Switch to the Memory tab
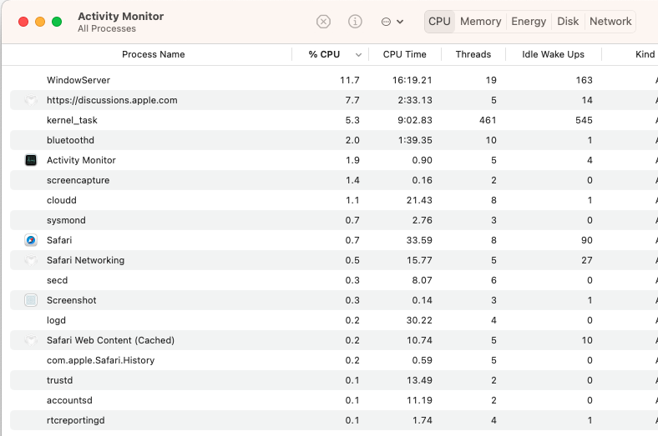 480,22
